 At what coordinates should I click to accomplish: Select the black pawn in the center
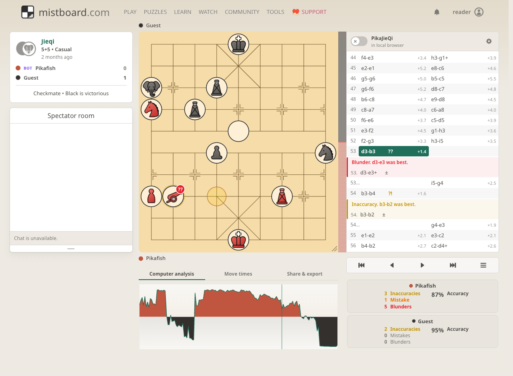click(x=217, y=153)
